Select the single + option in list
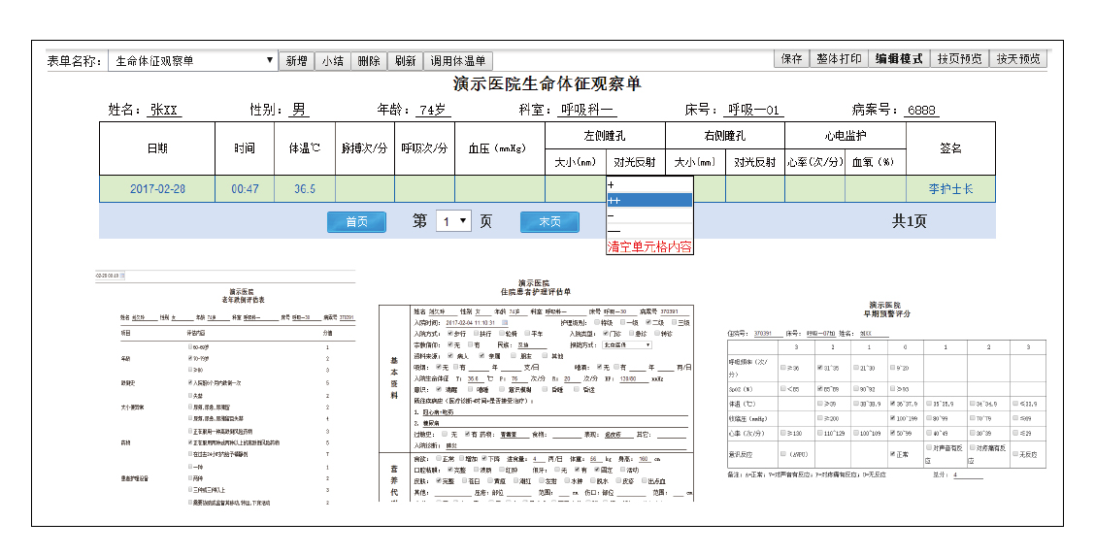 coord(648,184)
